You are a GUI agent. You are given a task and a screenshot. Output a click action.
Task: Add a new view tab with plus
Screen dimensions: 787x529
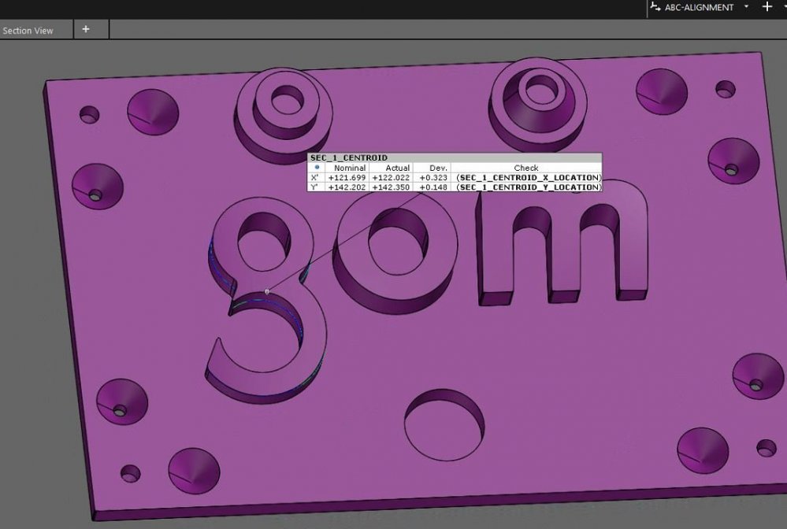click(86, 29)
